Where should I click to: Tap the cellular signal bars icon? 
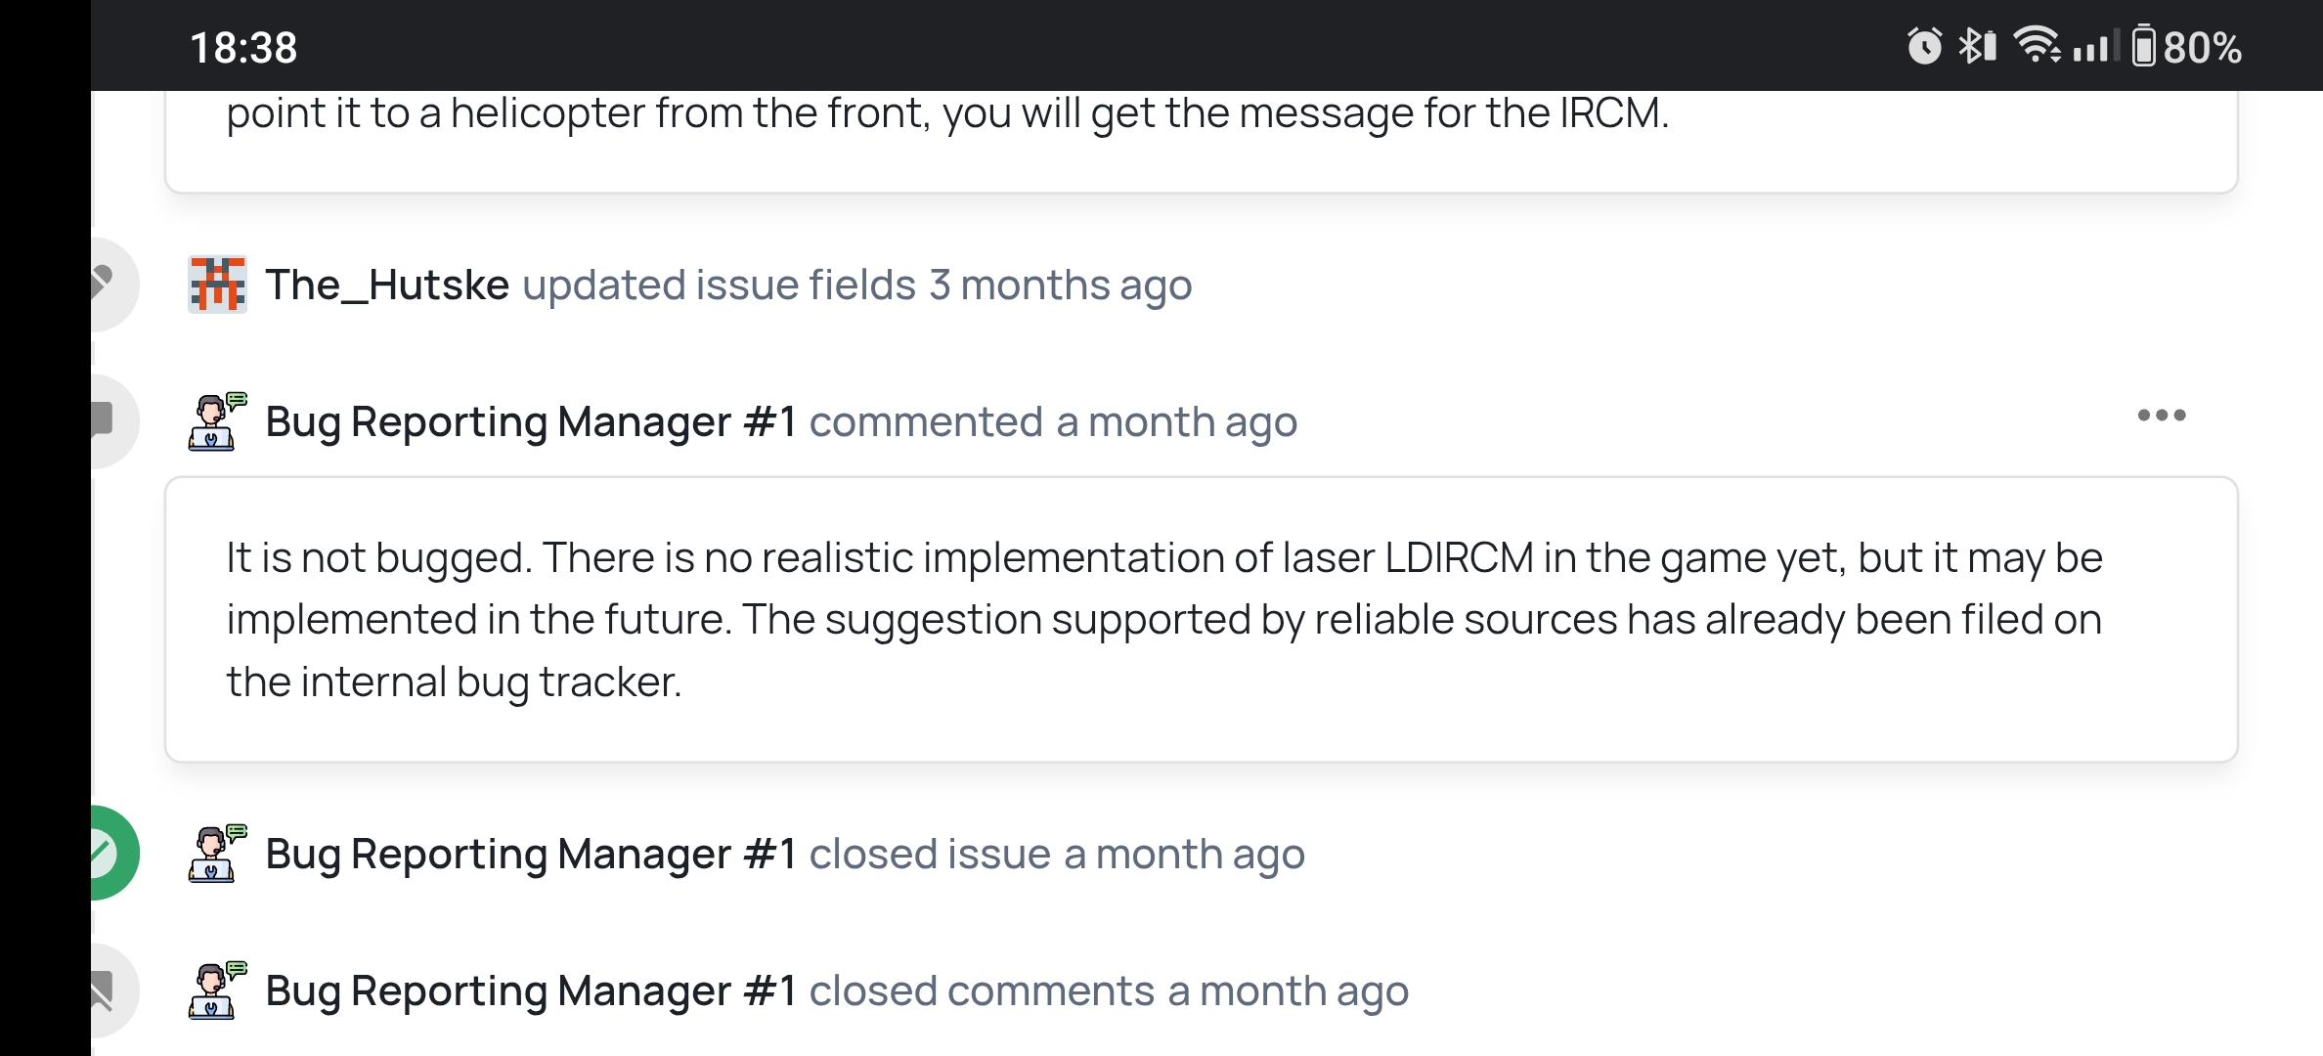2094,46
